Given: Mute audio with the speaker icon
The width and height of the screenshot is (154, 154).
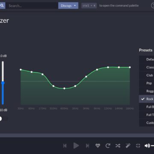Looking at the screenshot, I should point(147,145).
